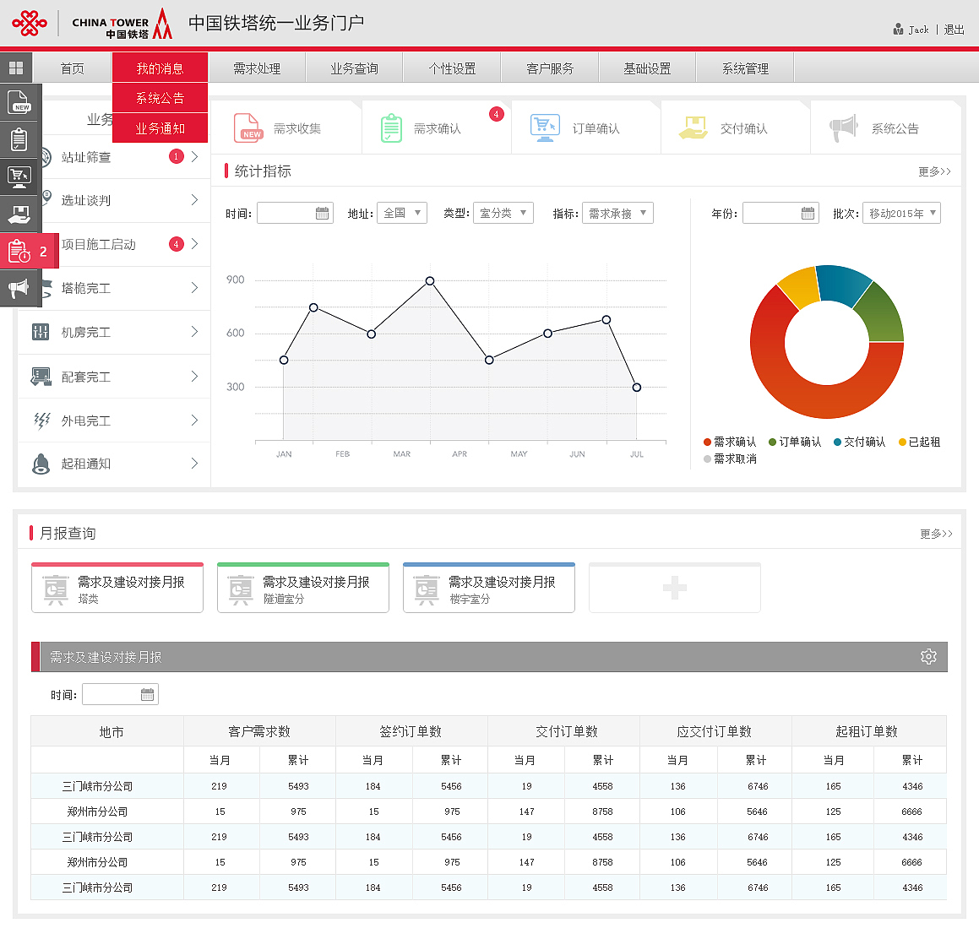Toggle the 已起租 legend item under the donut chart
This screenshot has height=939, width=979.
923,441
